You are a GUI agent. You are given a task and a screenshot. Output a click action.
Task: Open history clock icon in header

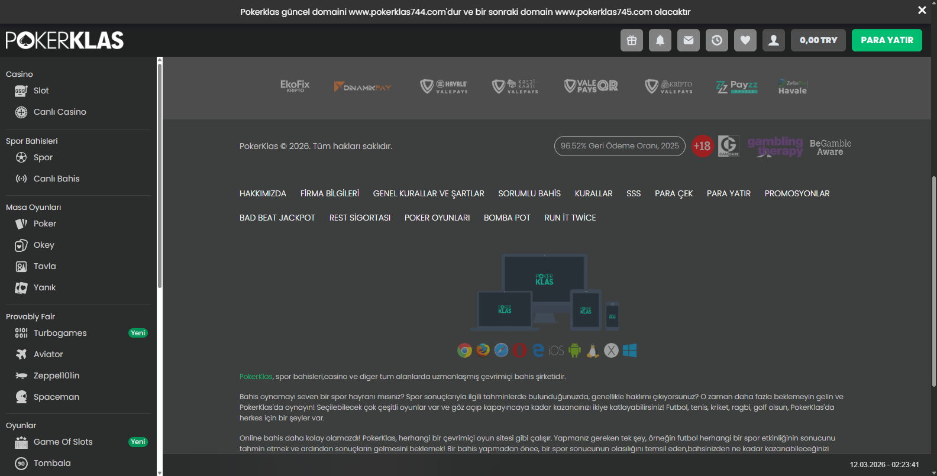pyautogui.click(x=716, y=40)
